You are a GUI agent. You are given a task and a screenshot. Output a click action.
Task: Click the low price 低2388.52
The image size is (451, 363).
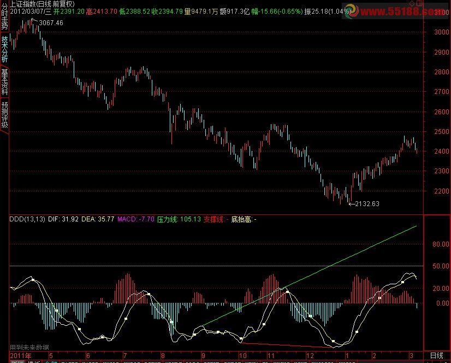pos(135,11)
